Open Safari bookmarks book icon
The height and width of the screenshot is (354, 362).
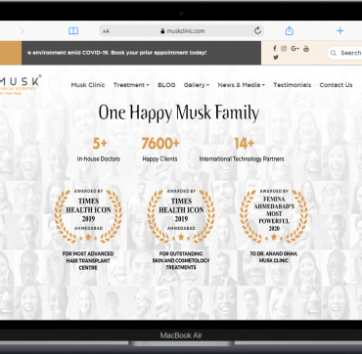73,31
